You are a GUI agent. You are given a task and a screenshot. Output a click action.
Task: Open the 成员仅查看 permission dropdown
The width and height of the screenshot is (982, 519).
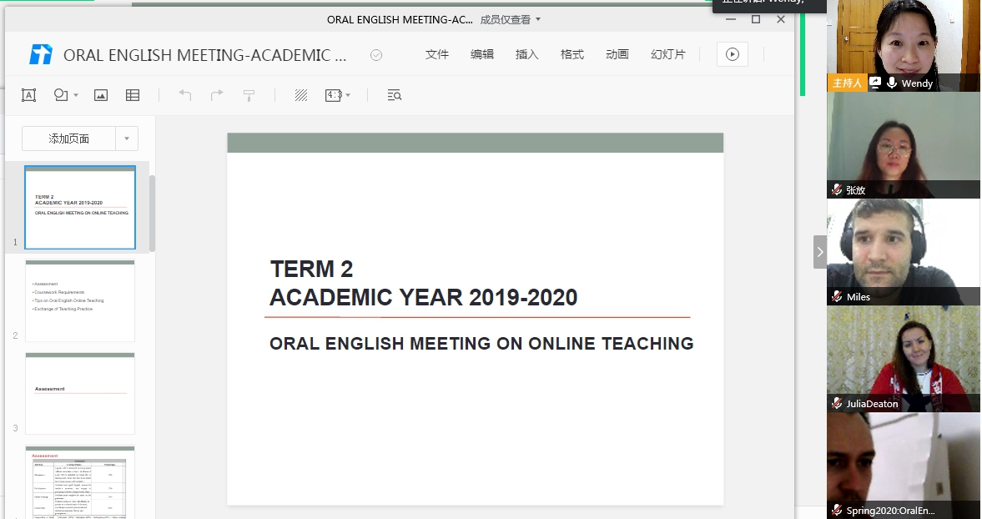(511, 19)
